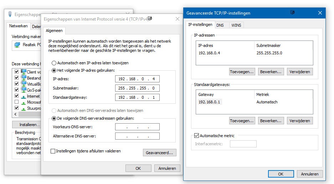Click the Subnetmasker column header
This screenshot has height=184, width=334.
[x=283, y=45]
